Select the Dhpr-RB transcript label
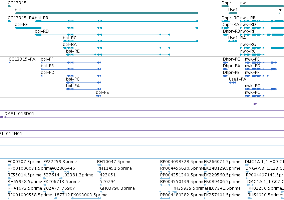 (231, 31)
